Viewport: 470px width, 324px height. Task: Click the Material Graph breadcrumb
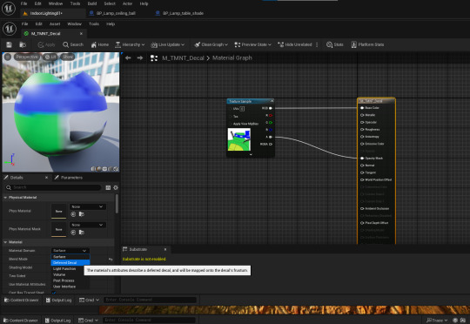[x=232, y=57]
